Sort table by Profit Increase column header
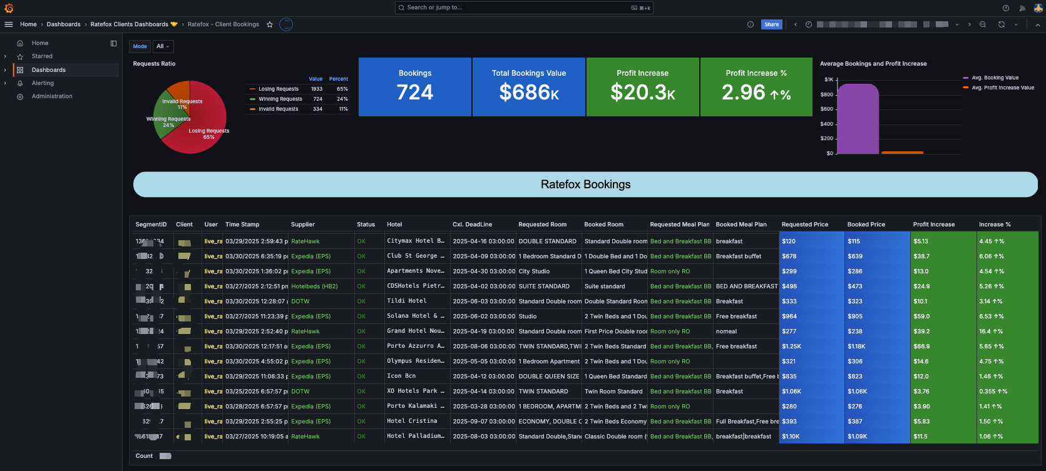 [x=934, y=225]
